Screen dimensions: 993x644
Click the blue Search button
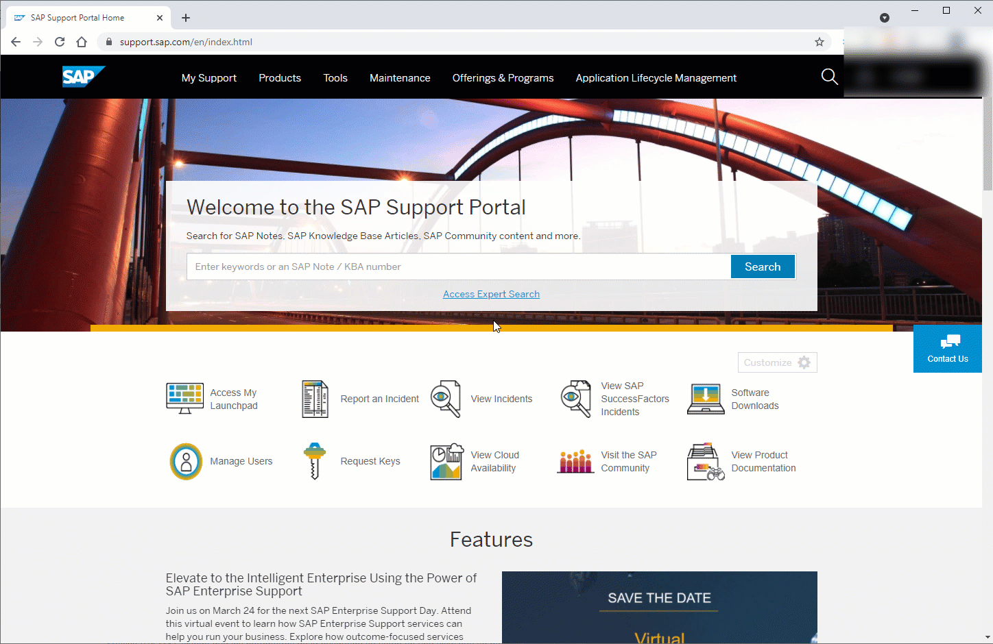coord(763,267)
